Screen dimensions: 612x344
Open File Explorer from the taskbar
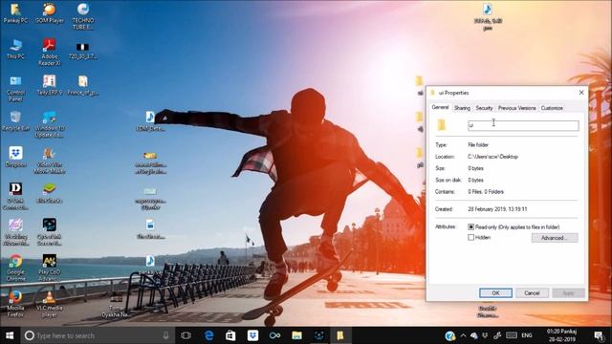tap(296, 335)
